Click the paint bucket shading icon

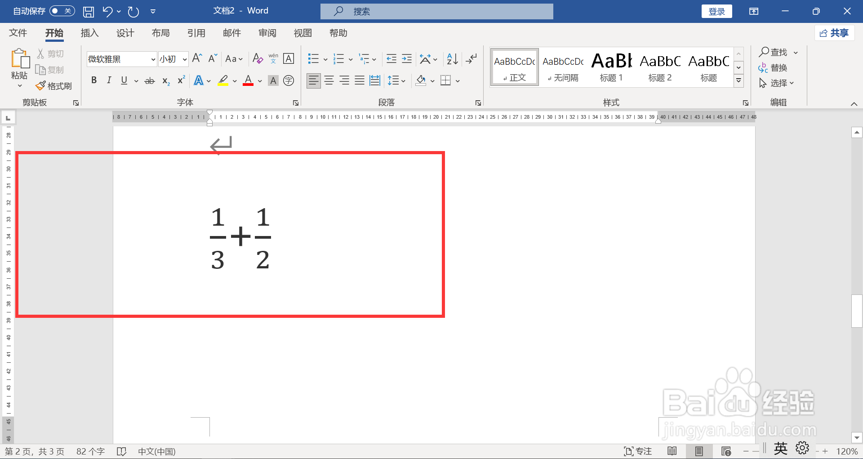[421, 80]
